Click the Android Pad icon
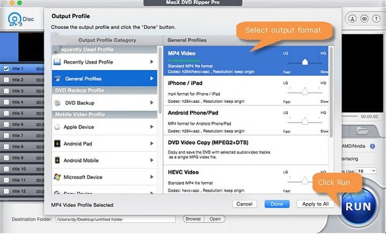The height and width of the screenshot is (234, 386). click(x=57, y=143)
